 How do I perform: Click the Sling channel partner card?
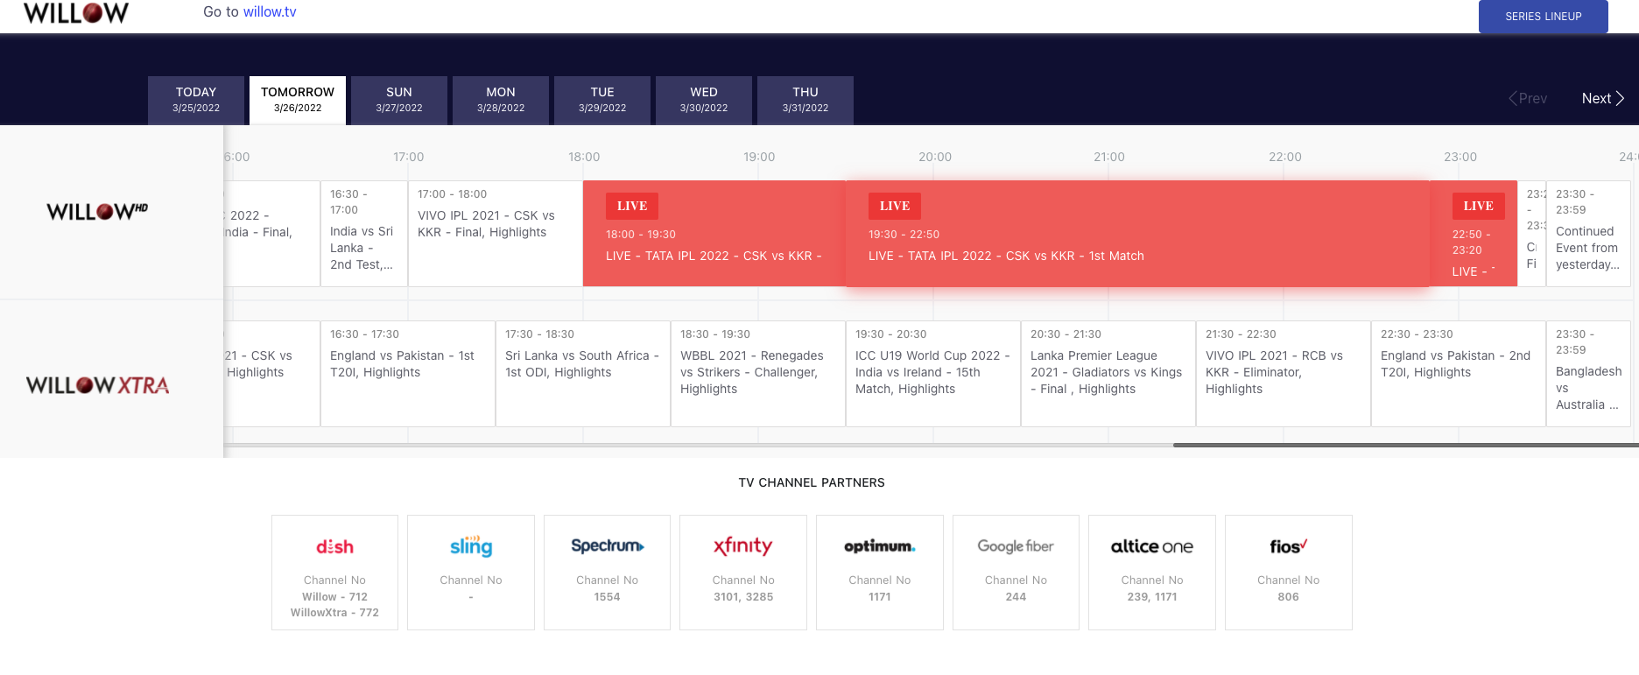[471, 573]
